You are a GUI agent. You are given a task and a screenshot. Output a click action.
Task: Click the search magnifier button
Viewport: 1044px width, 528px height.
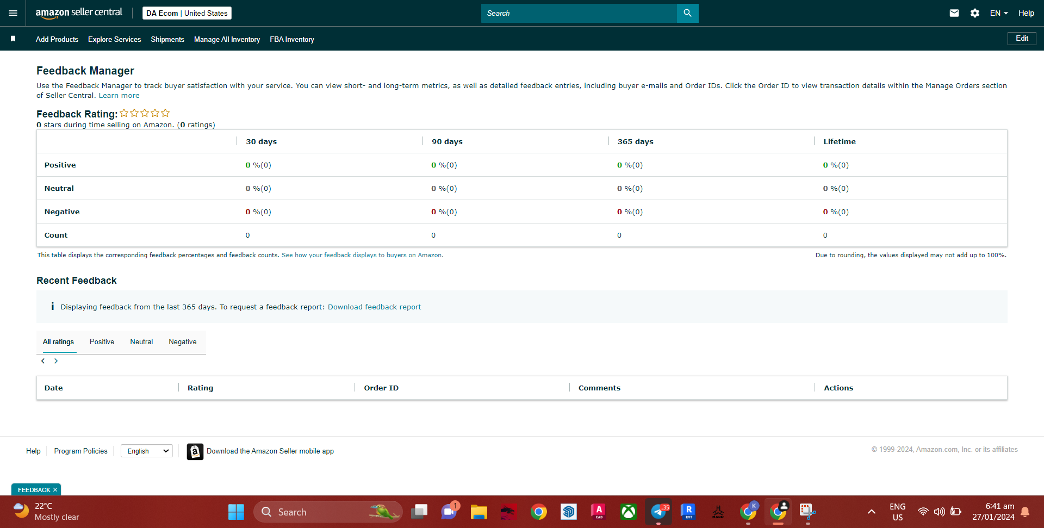pyautogui.click(x=687, y=13)
